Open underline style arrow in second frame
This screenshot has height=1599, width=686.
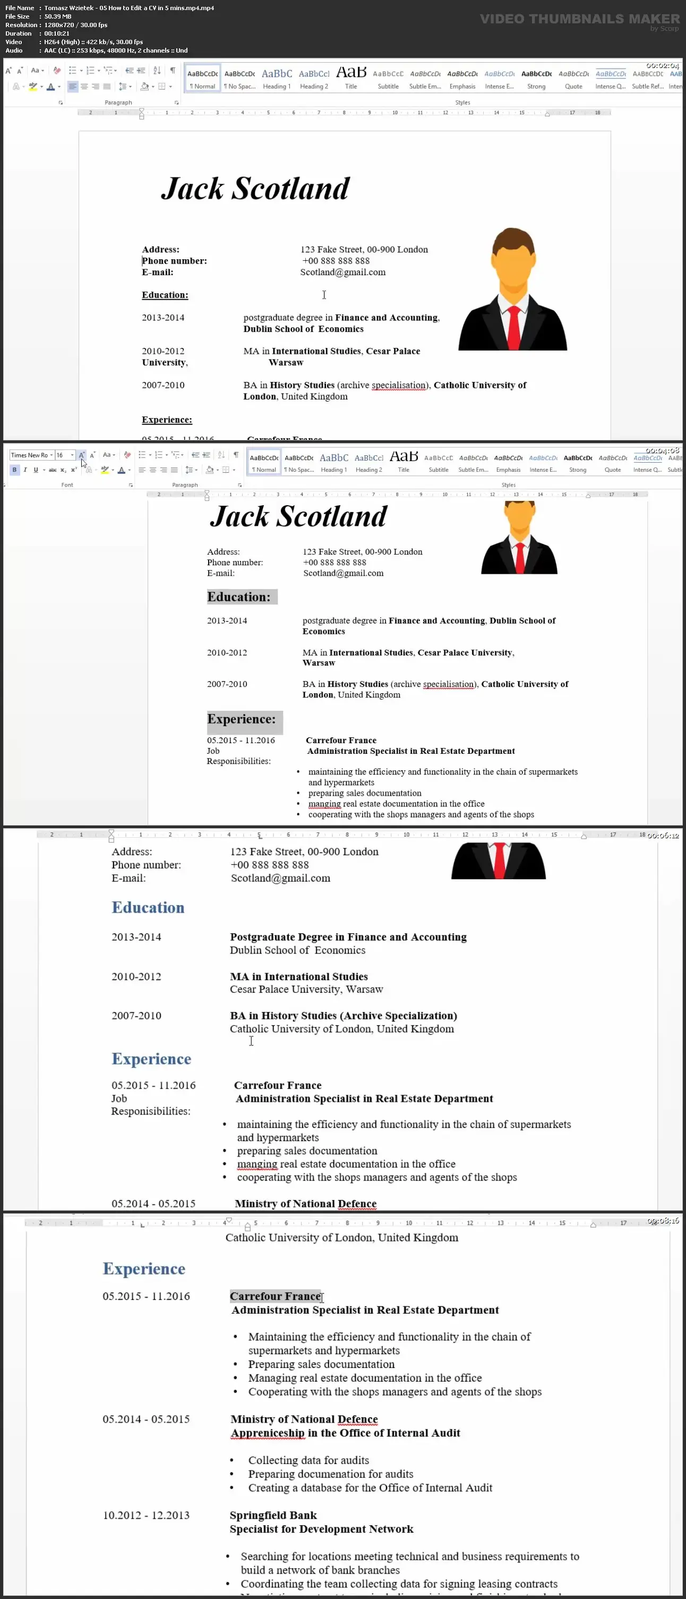pyautogui.click(x=44, y=470)
